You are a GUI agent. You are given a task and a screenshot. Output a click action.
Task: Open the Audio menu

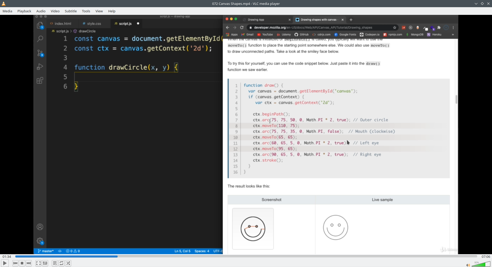pos(41,11)
